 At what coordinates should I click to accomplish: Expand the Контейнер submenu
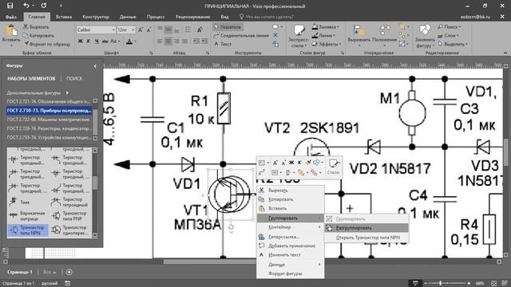(291, 227)
